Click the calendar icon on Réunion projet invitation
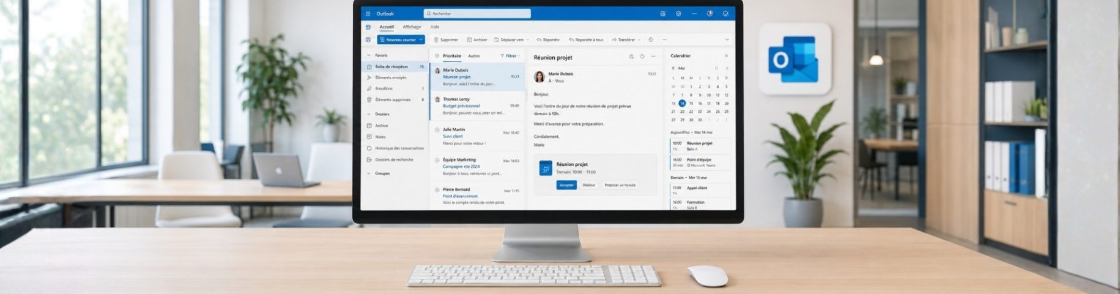This screenshot has height=294, width=1120. point(546,168)
